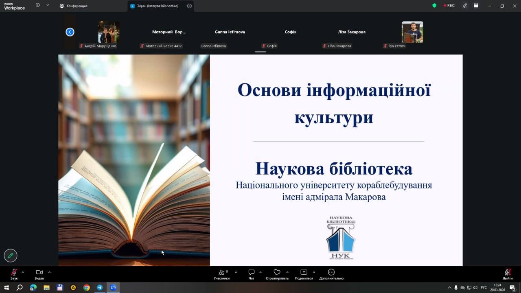521x293 pixels.
Task: Open Telegram from the Windows taskbar
Action: click(100, 287)
